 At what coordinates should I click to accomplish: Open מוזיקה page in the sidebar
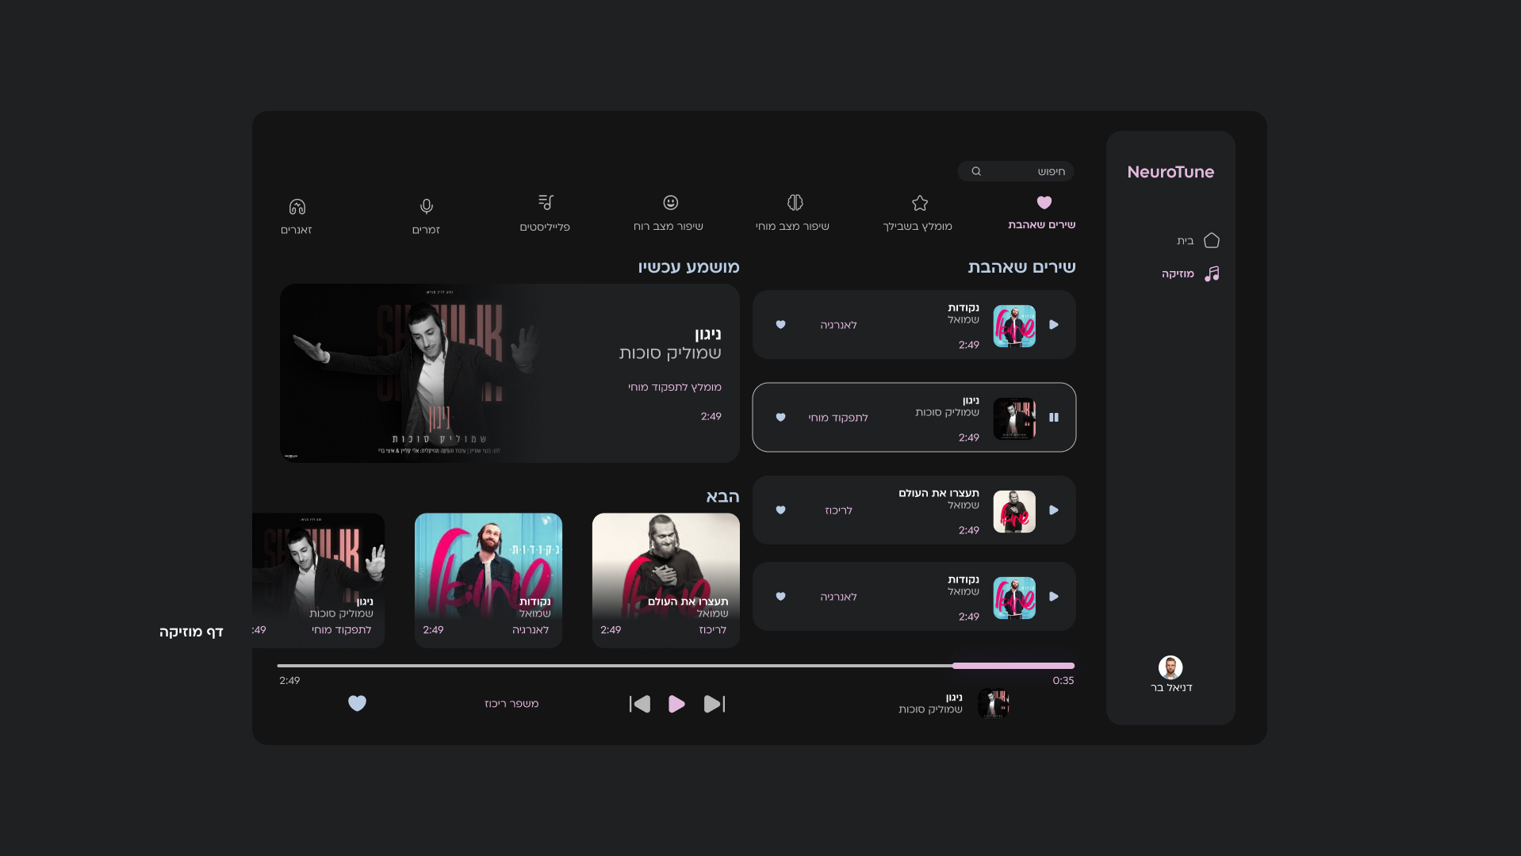(x=1190, y=273)
